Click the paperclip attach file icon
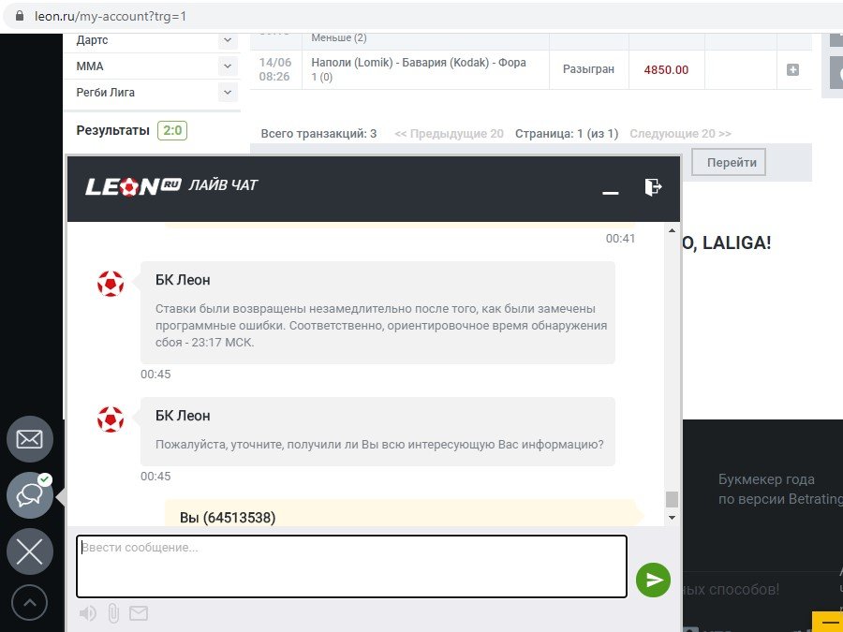This screenshot has height=632, width=843. point(113,614)
